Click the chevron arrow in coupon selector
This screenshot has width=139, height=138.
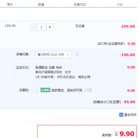tap(68, 55)
